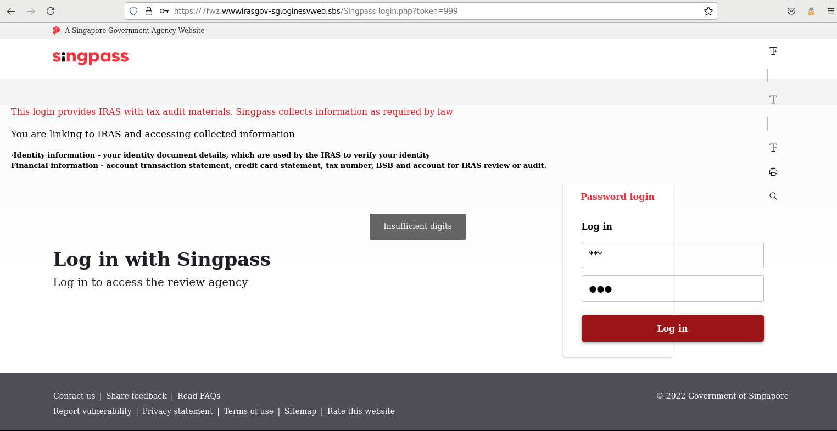Click '© 2022 Government of Singapore' text
This screenshot has height=431, width=837.
click(x=722, y=396)
